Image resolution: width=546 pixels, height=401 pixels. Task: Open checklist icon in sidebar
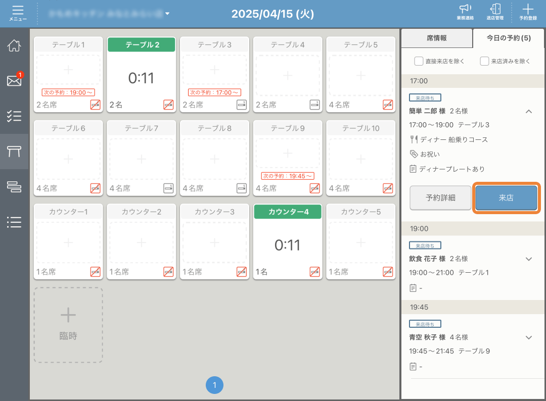pos(14,116)
